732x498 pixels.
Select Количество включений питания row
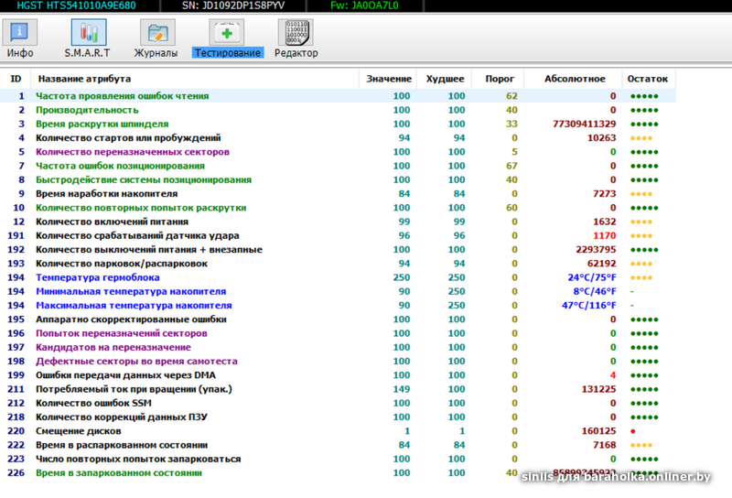point(338,222)
